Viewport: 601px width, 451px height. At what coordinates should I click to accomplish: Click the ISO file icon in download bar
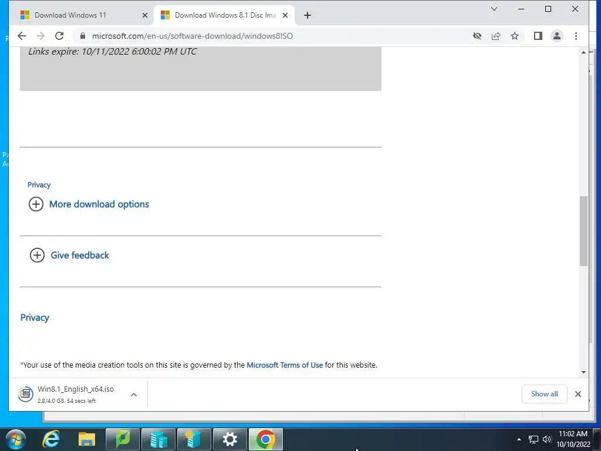(x=26, y=394)
